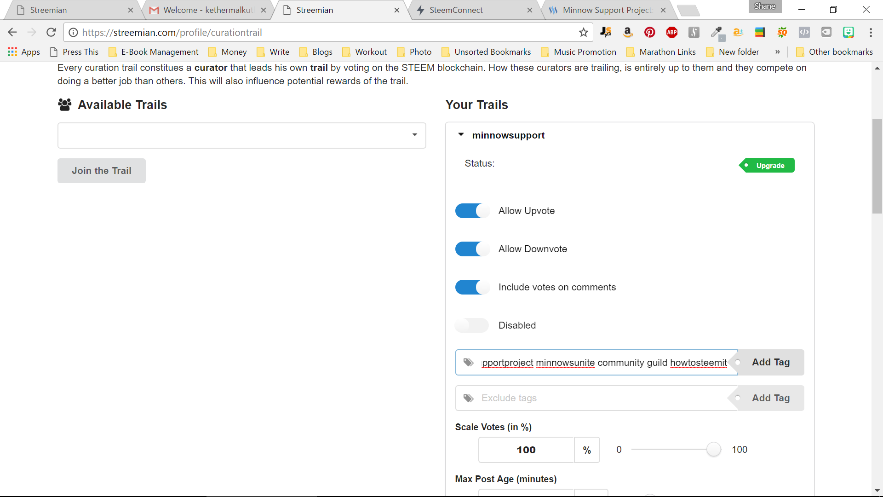Click the Pinterest icon in browser toolbar
The image size is (883, 497).
click(649, 32)
